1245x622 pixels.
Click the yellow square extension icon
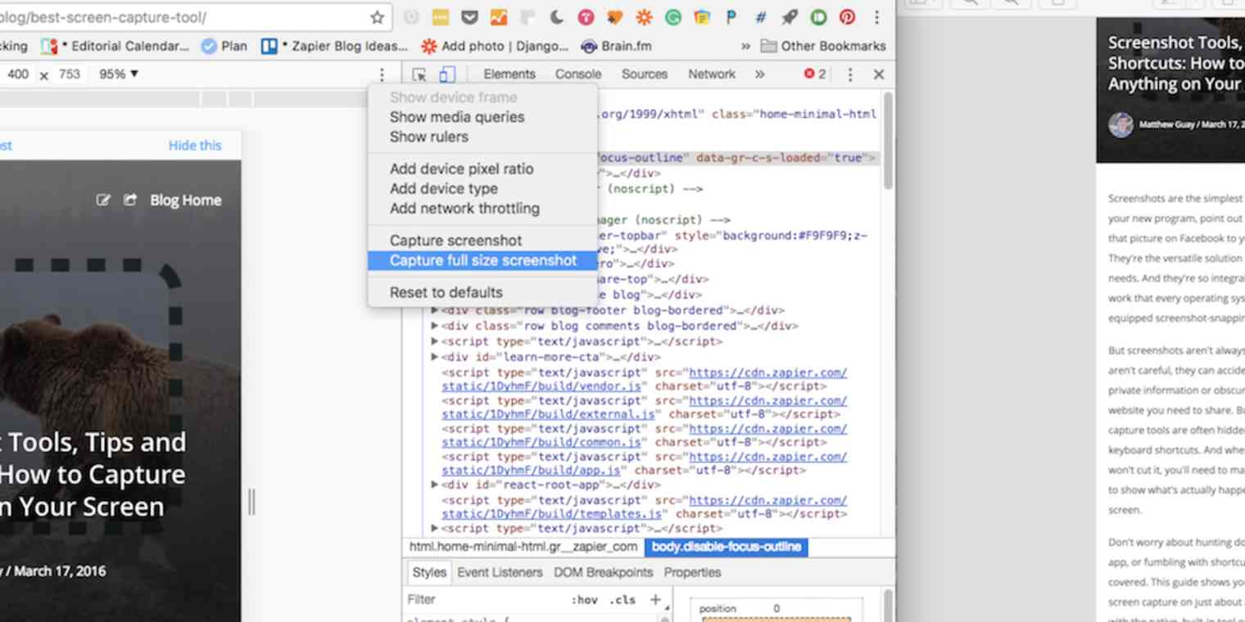coord(440,17)
